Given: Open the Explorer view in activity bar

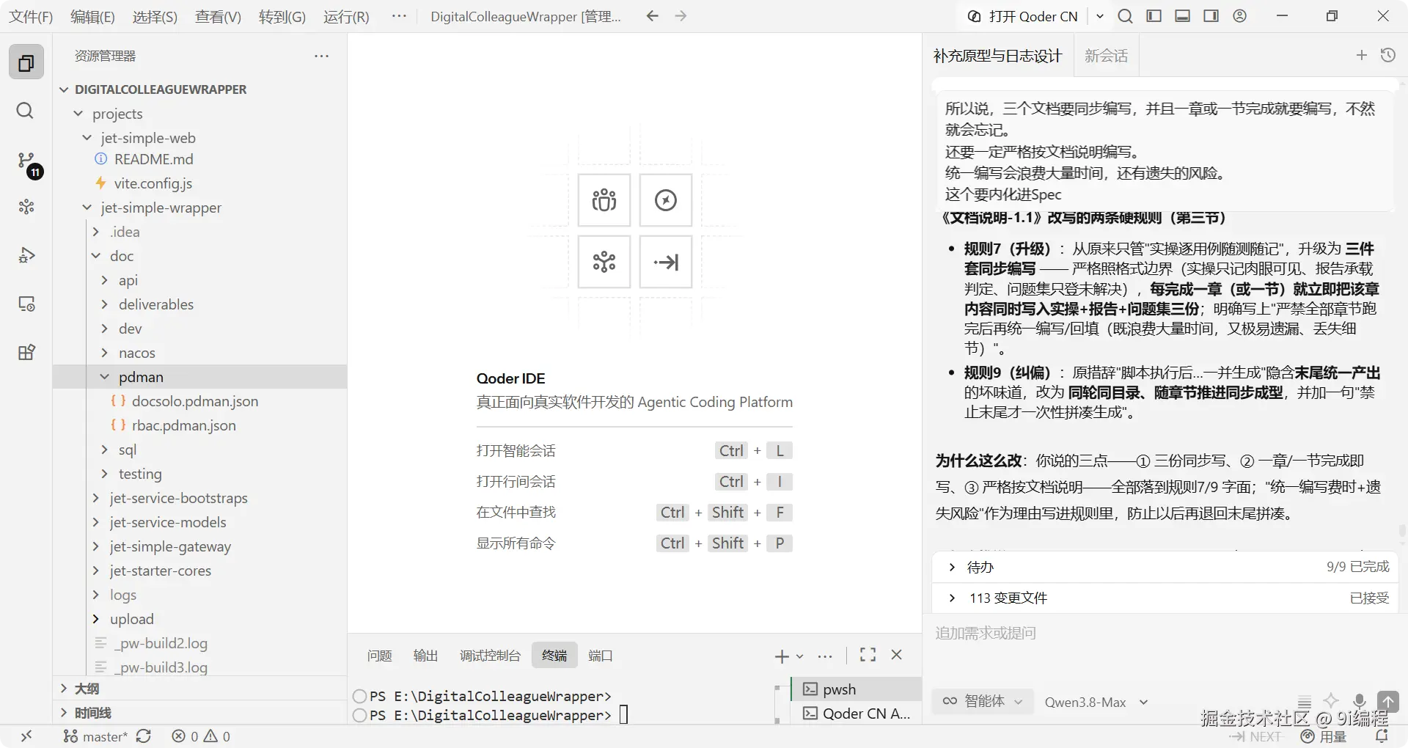Looking at the screenshot, I should click(26, 63).
